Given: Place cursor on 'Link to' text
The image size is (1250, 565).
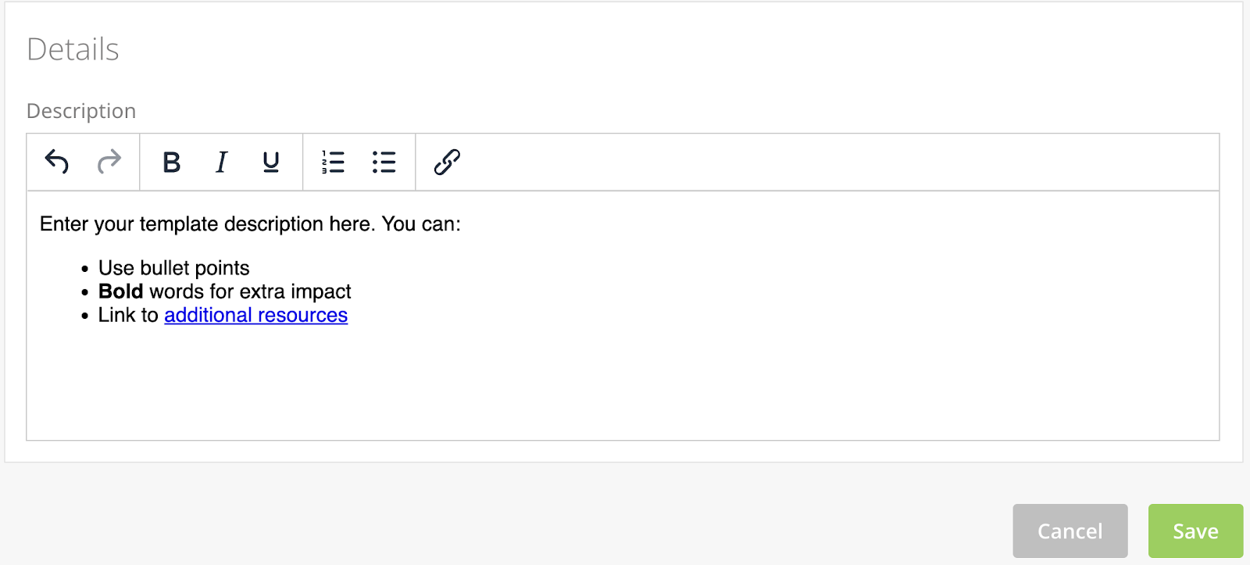Looking at the screenshot, I should (128, 315).
